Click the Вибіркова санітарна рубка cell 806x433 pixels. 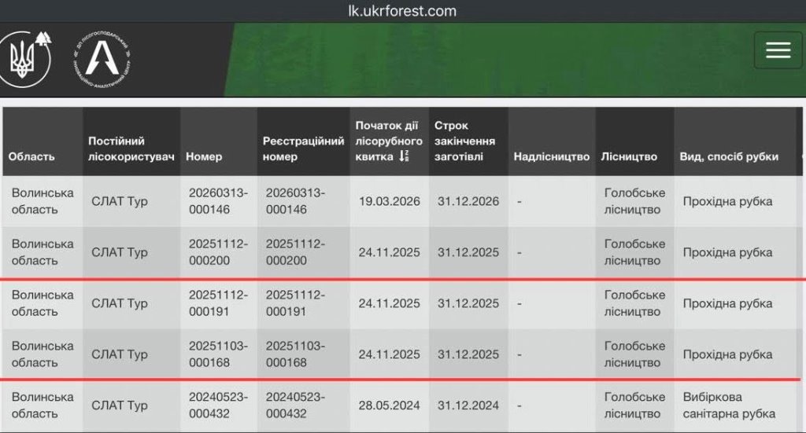coord(729,405)
